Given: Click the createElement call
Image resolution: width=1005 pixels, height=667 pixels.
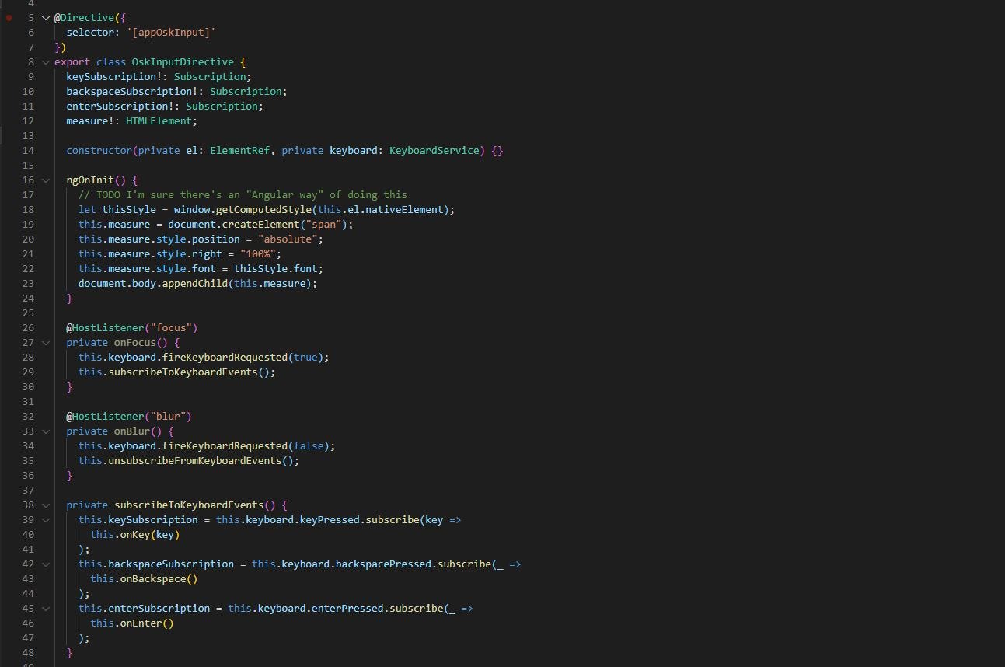Looking at the screenshot, I should (x=260, y=224).
